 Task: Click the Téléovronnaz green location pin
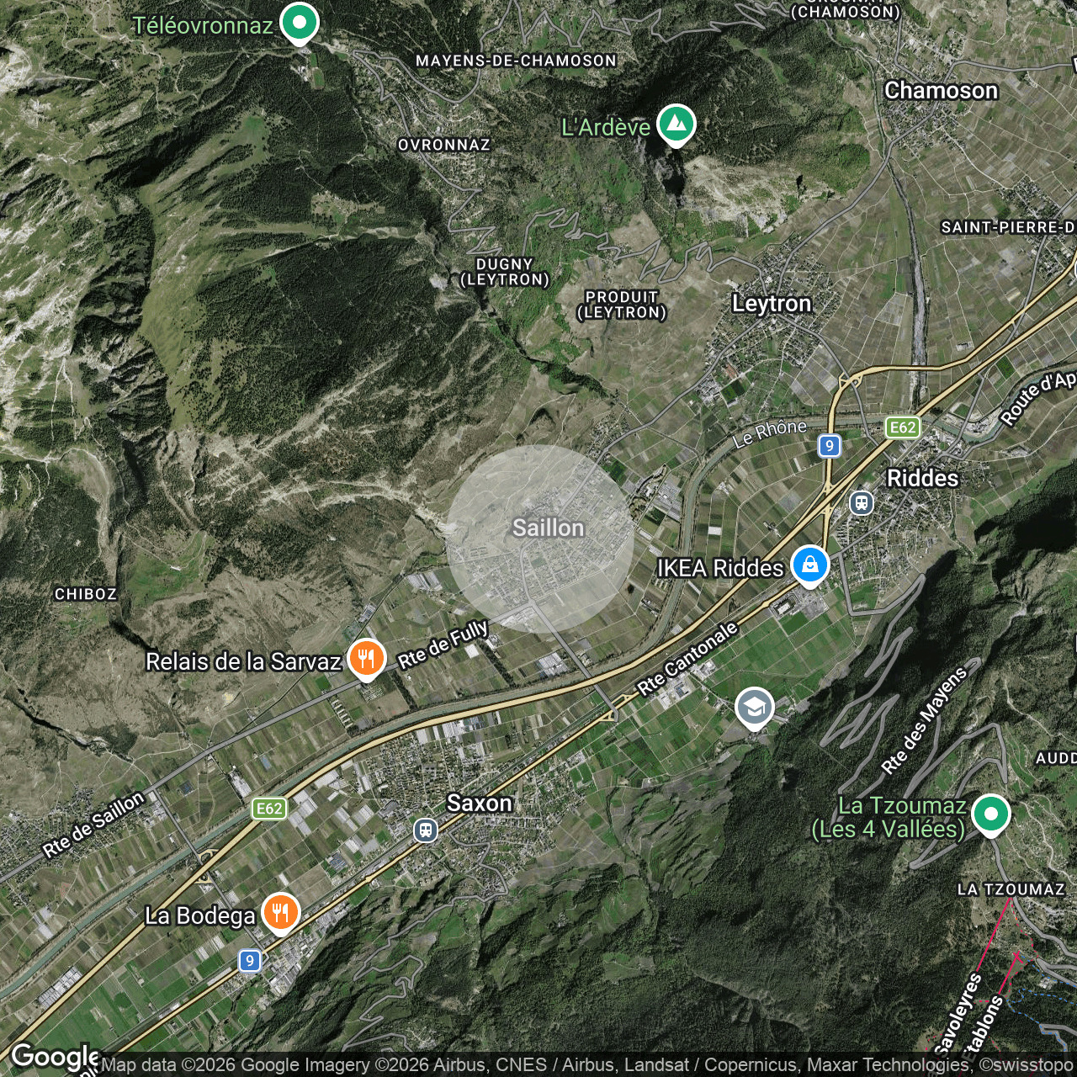pos(299,23)
